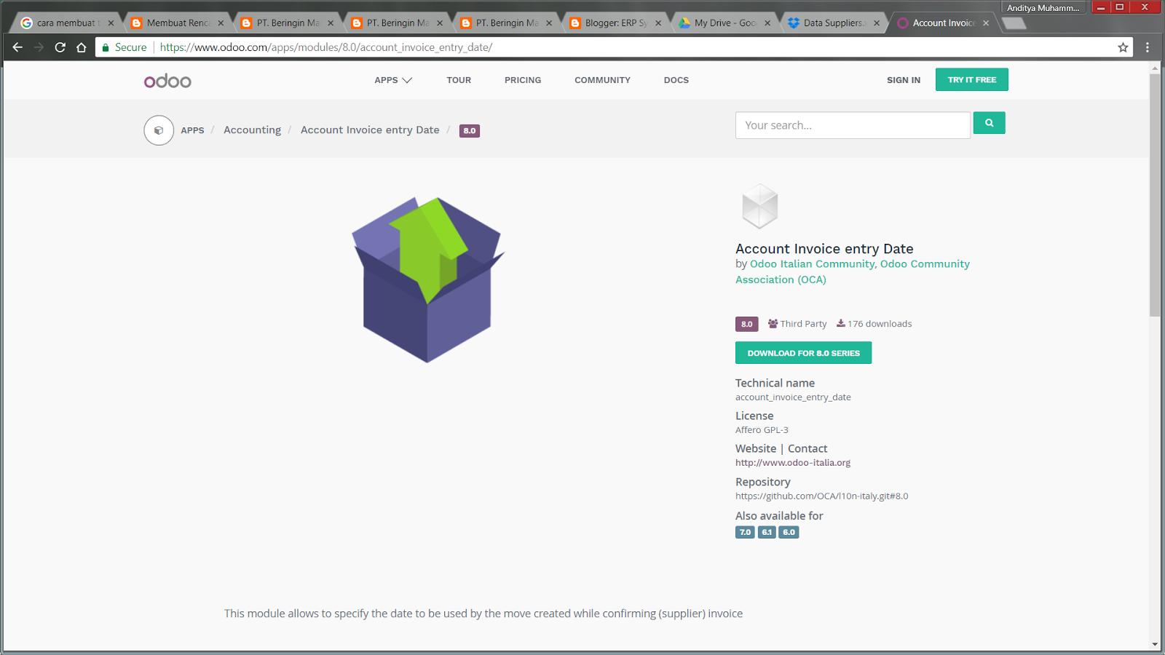Switch to the 'Data Suppliers' tab
1165x655 pixels.
833,23
